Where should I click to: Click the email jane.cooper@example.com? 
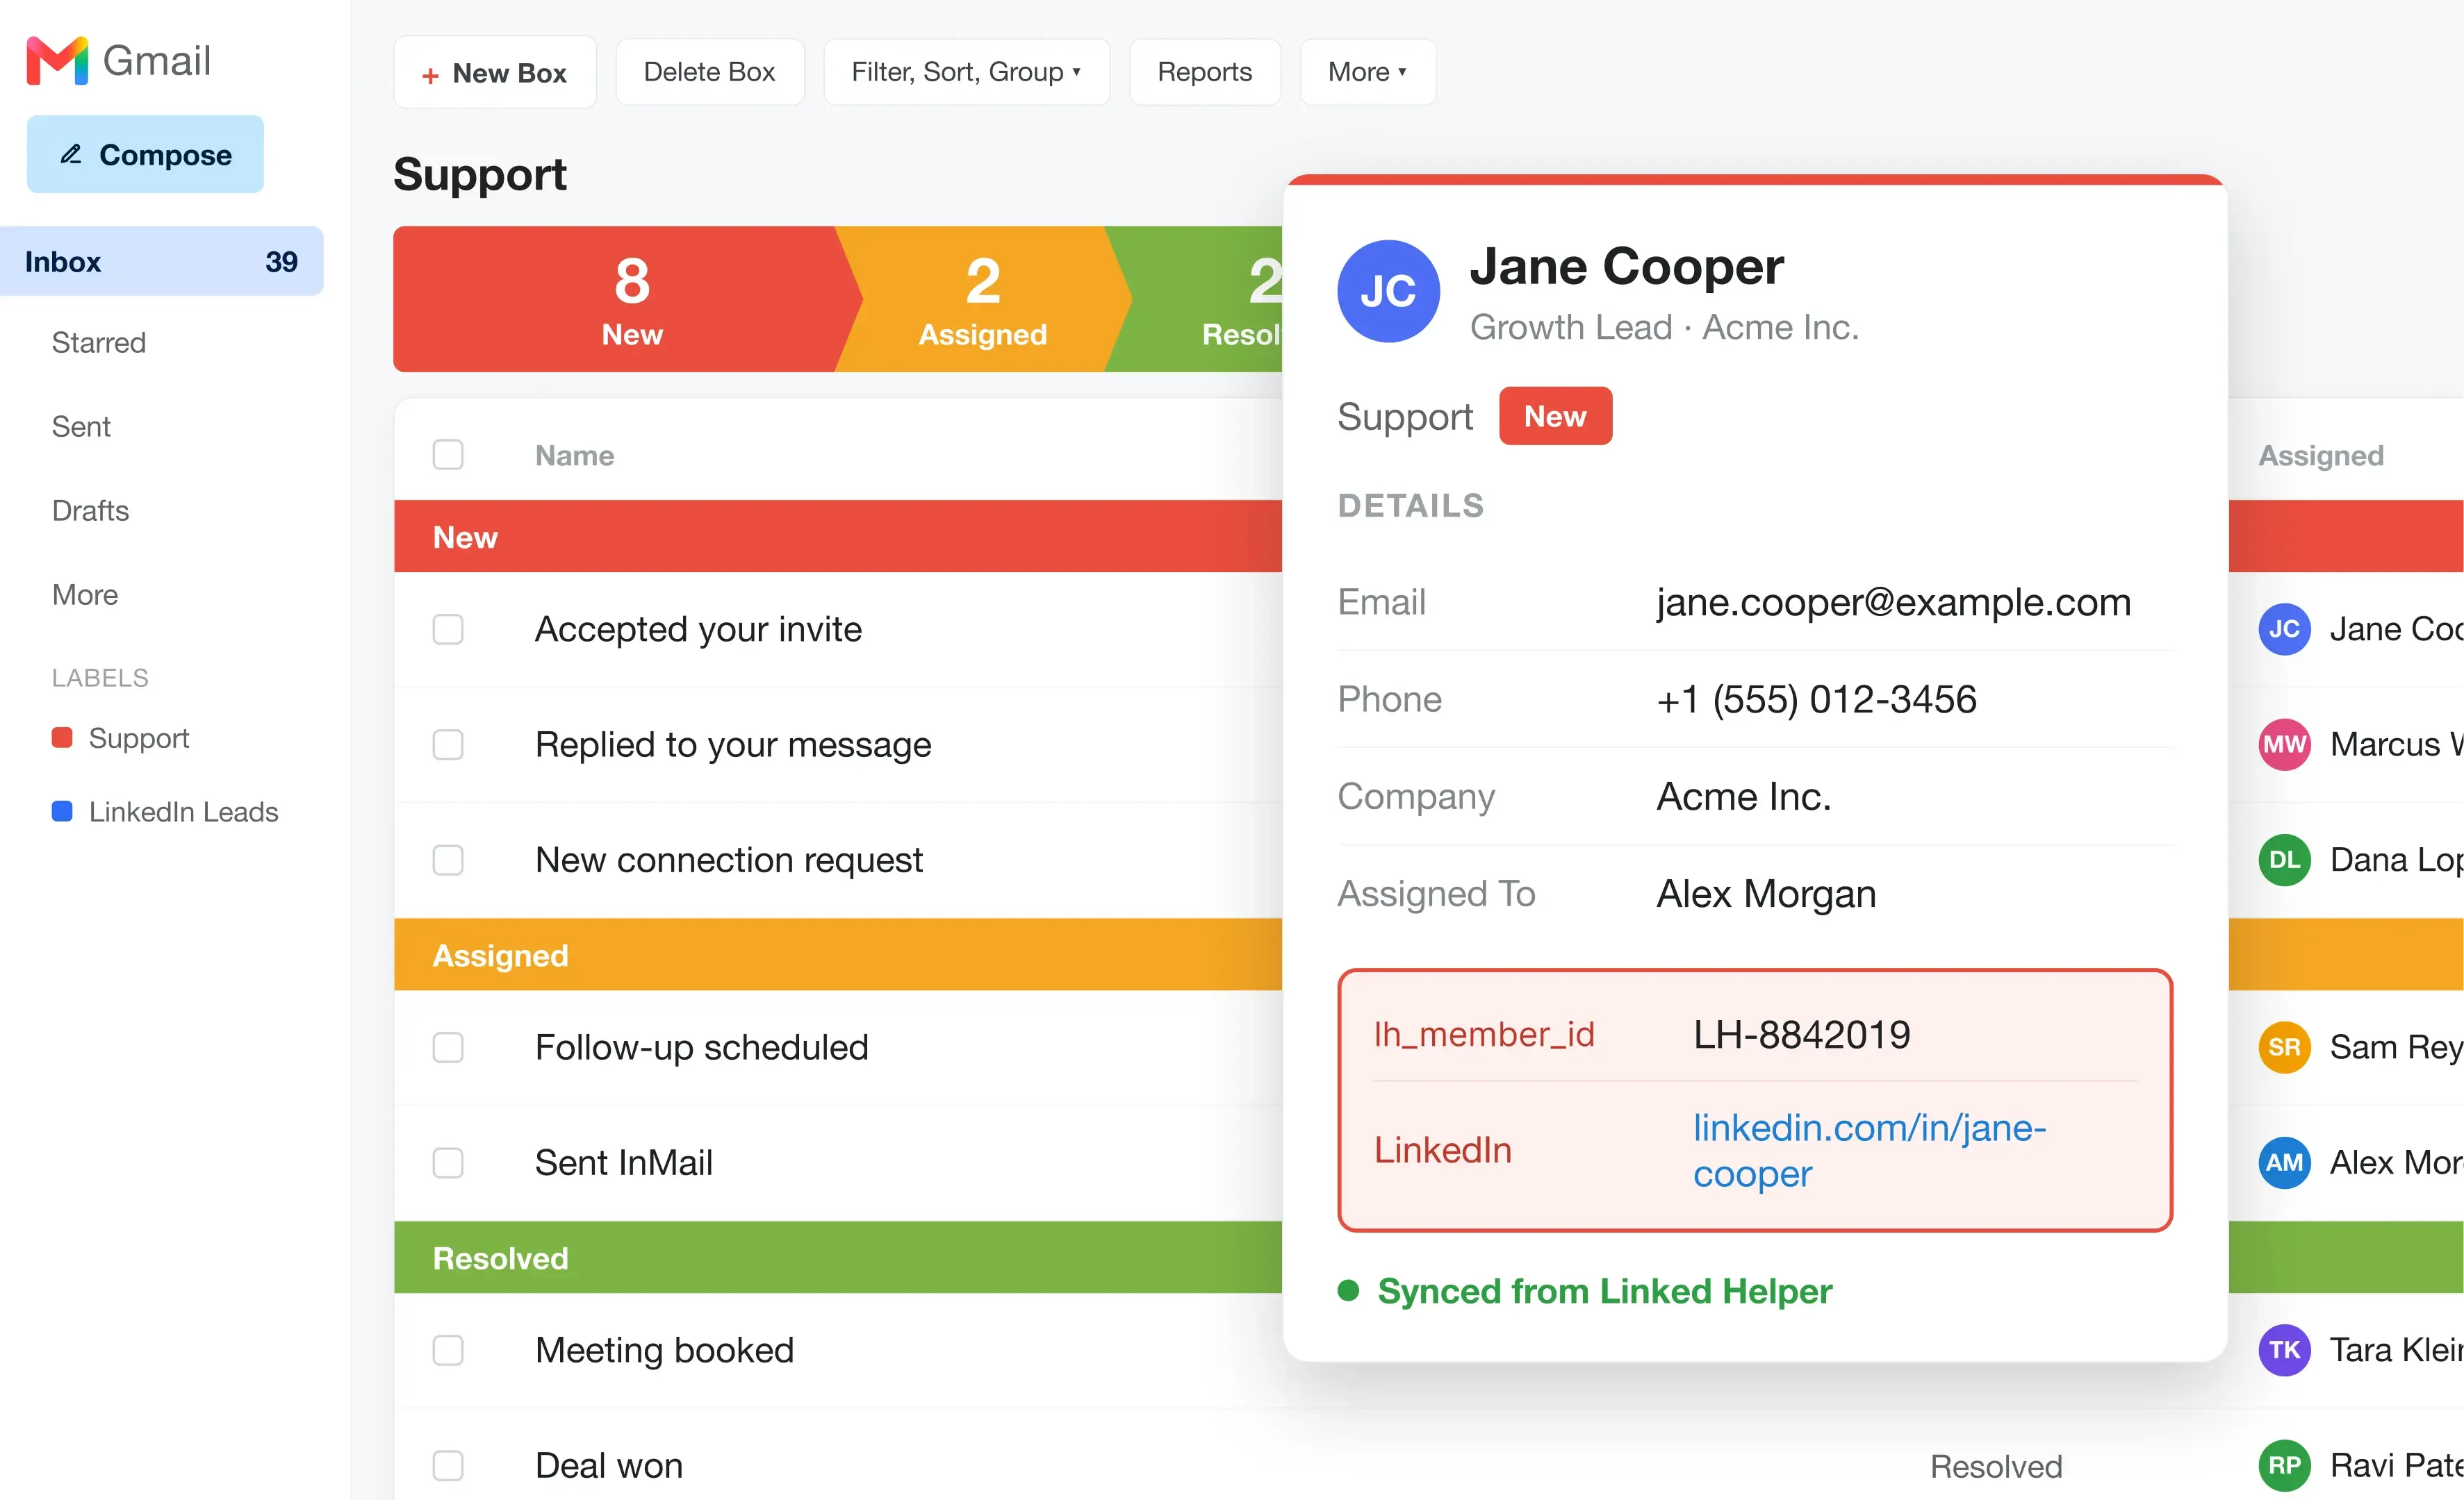click(1893, 603)
